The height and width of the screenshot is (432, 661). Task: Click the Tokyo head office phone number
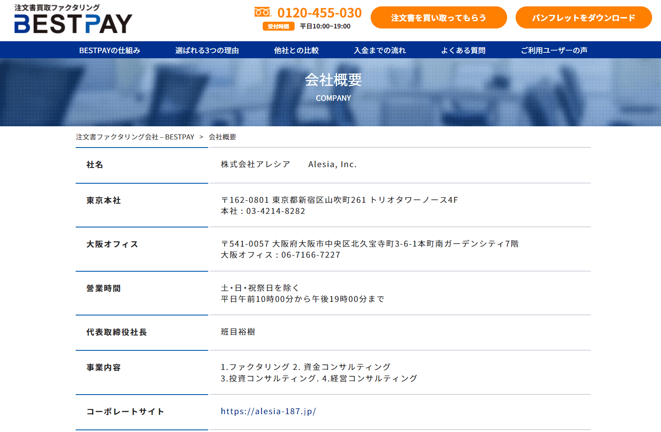pos(275,211)
